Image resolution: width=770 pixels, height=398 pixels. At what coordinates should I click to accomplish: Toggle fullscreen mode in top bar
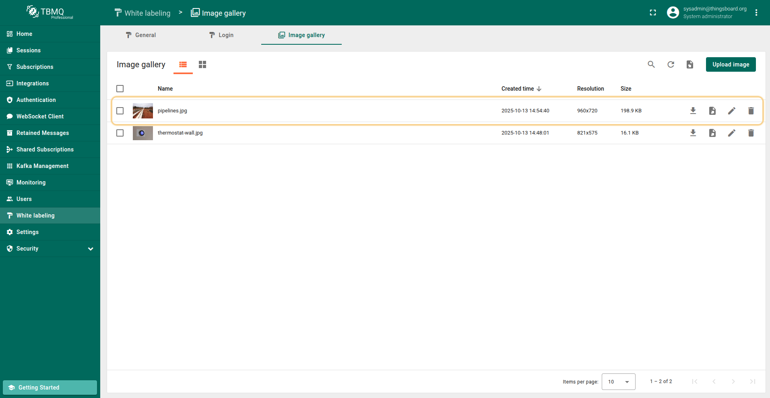pos(653,13)
